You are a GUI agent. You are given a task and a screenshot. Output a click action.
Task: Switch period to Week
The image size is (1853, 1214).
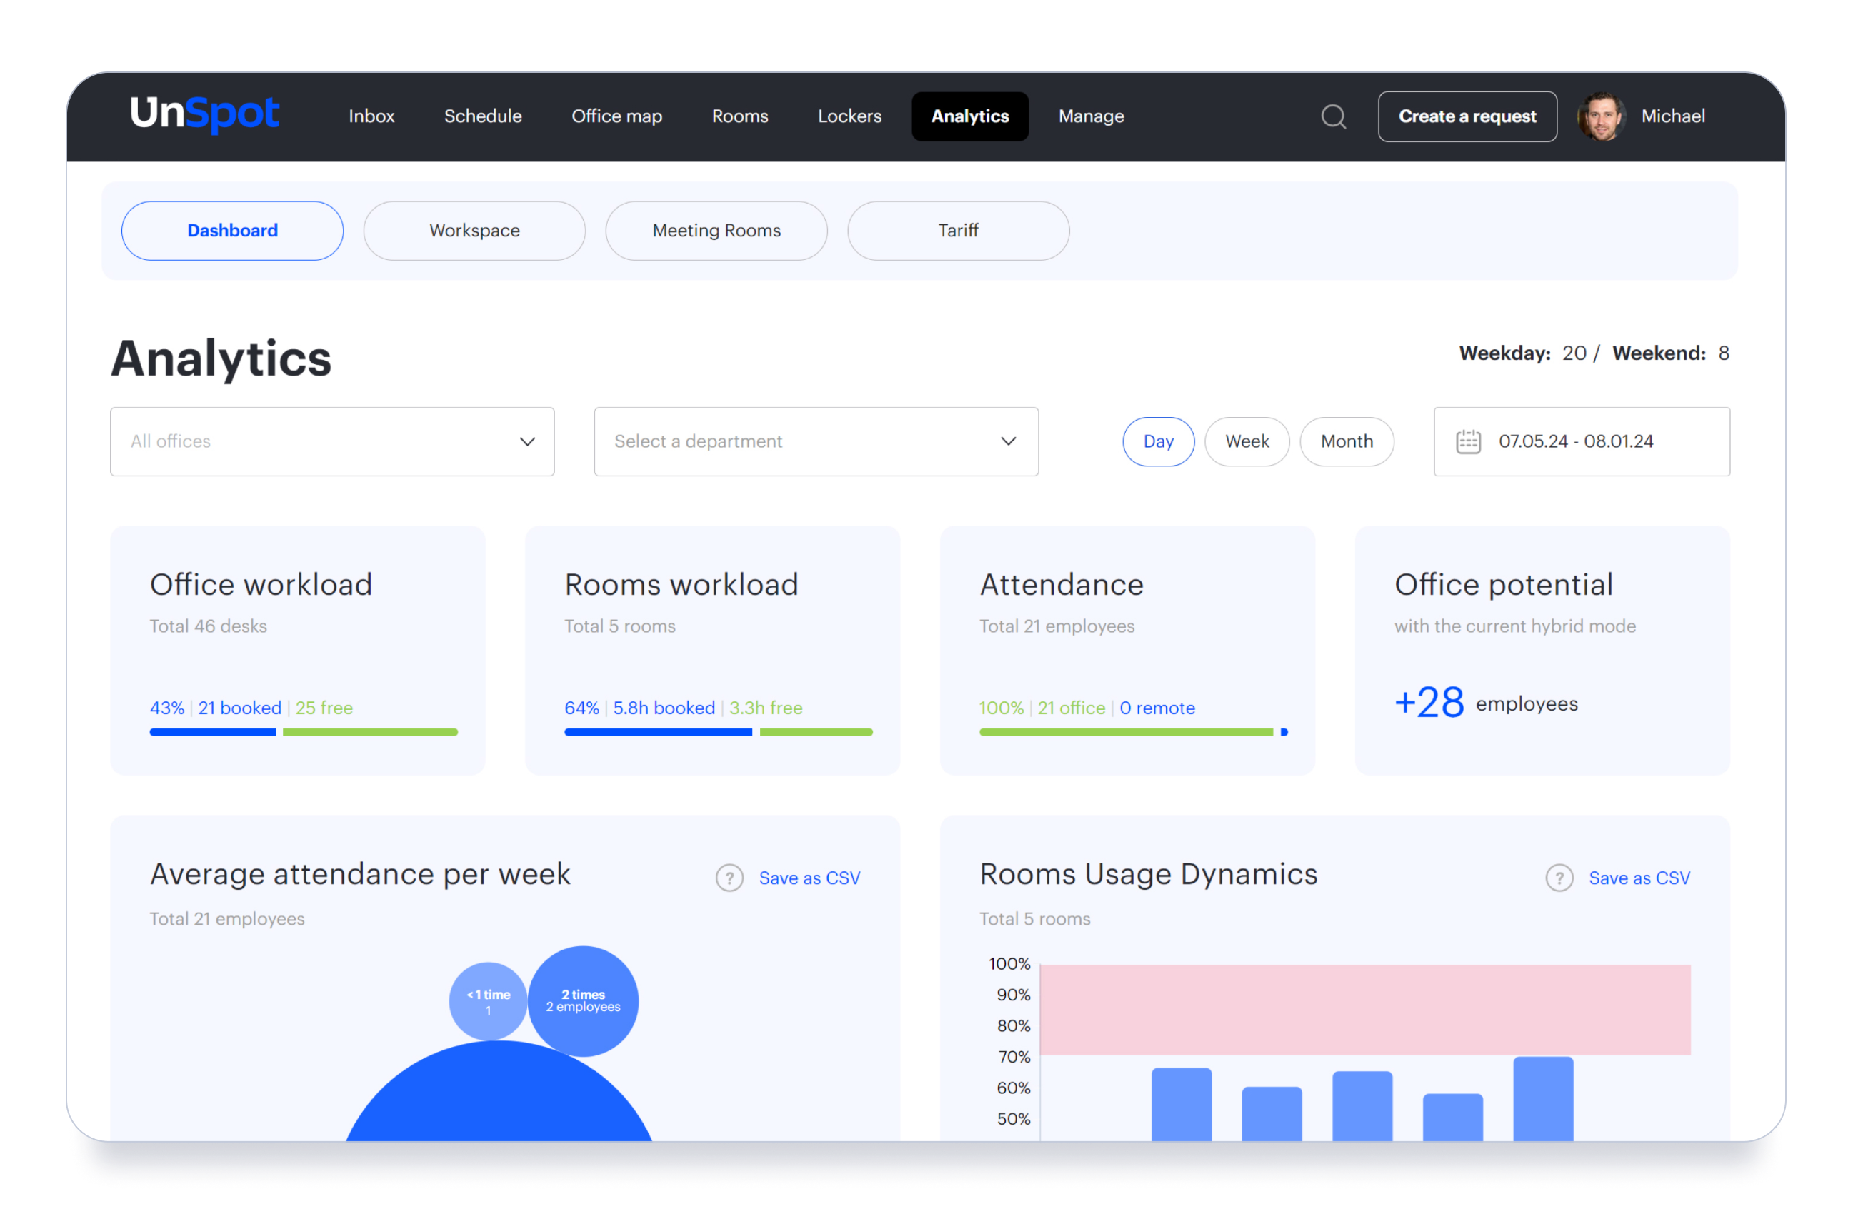coord(1247,441)
